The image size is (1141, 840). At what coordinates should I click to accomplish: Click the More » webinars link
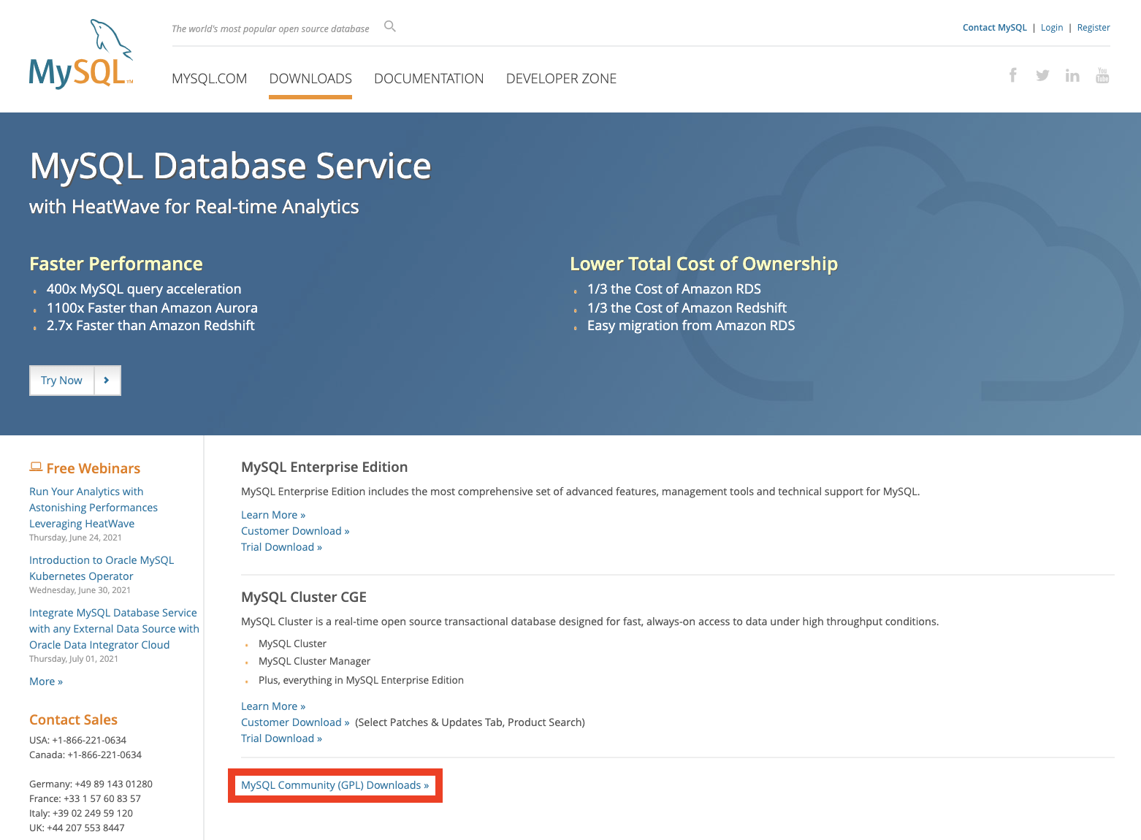pyautogui.click(x=46, y=681)
